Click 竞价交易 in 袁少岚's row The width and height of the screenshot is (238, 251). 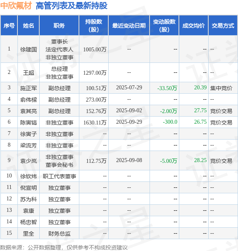tap(221, 161)
